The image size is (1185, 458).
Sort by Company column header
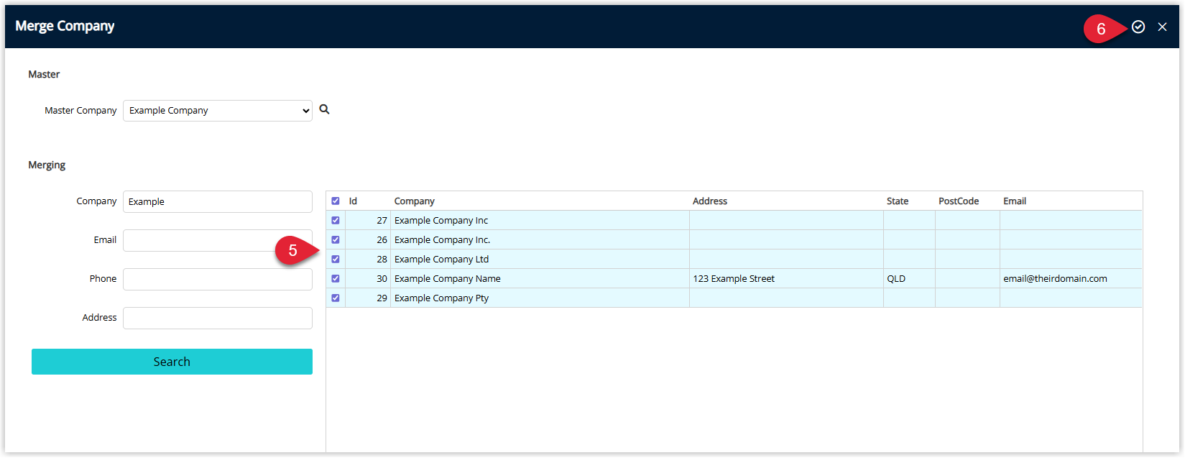coord(415,201)
